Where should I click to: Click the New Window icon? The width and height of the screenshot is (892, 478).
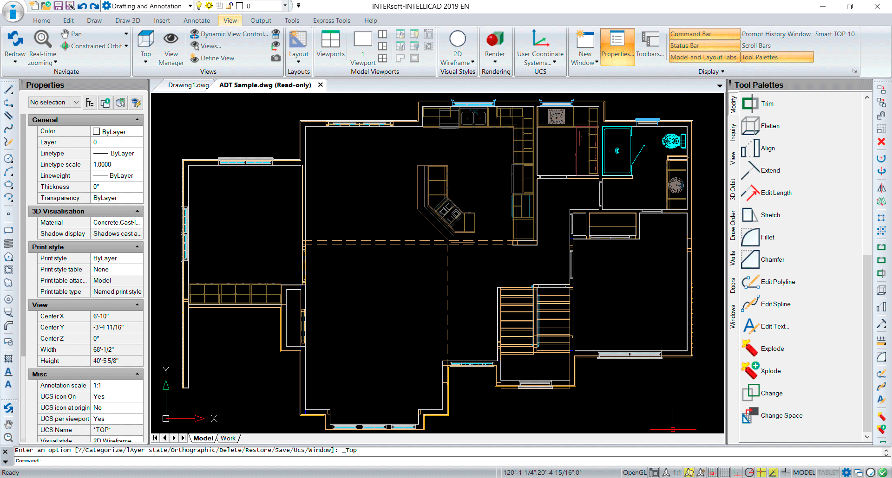(x=585, y=39)
